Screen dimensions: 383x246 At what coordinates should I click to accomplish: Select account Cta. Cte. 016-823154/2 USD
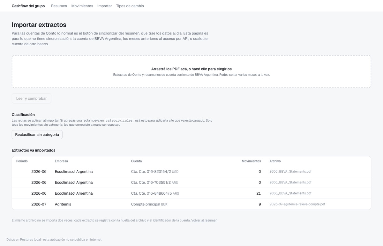coord(155,172)
